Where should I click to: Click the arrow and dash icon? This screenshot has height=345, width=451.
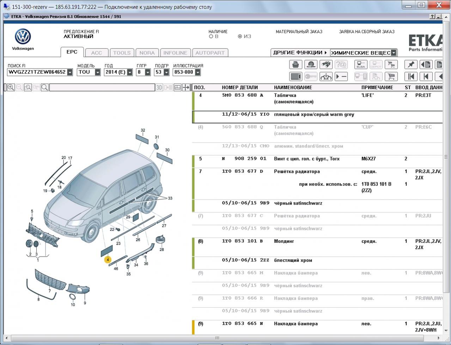(341, 77)
